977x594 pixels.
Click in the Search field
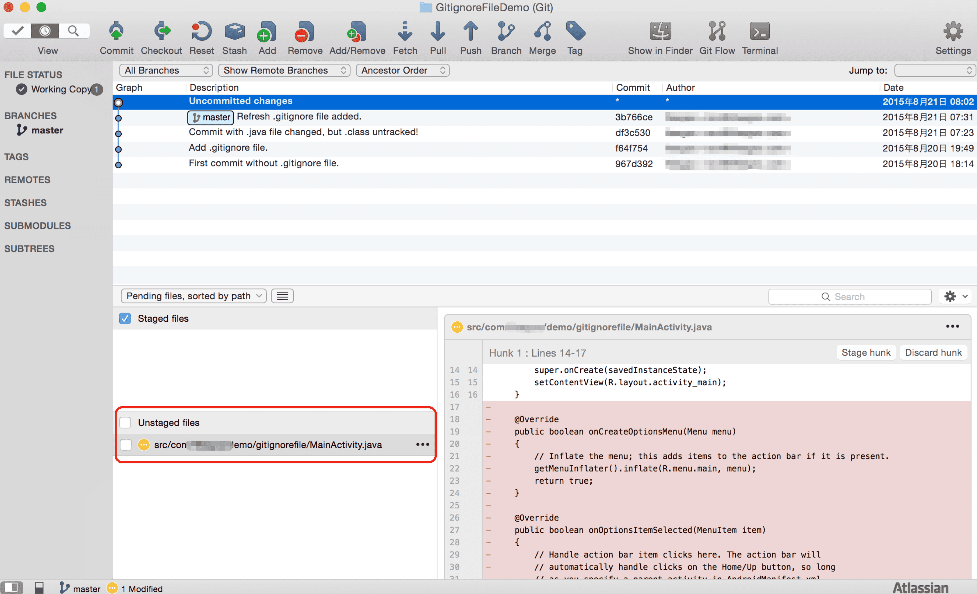coord(850,296)
